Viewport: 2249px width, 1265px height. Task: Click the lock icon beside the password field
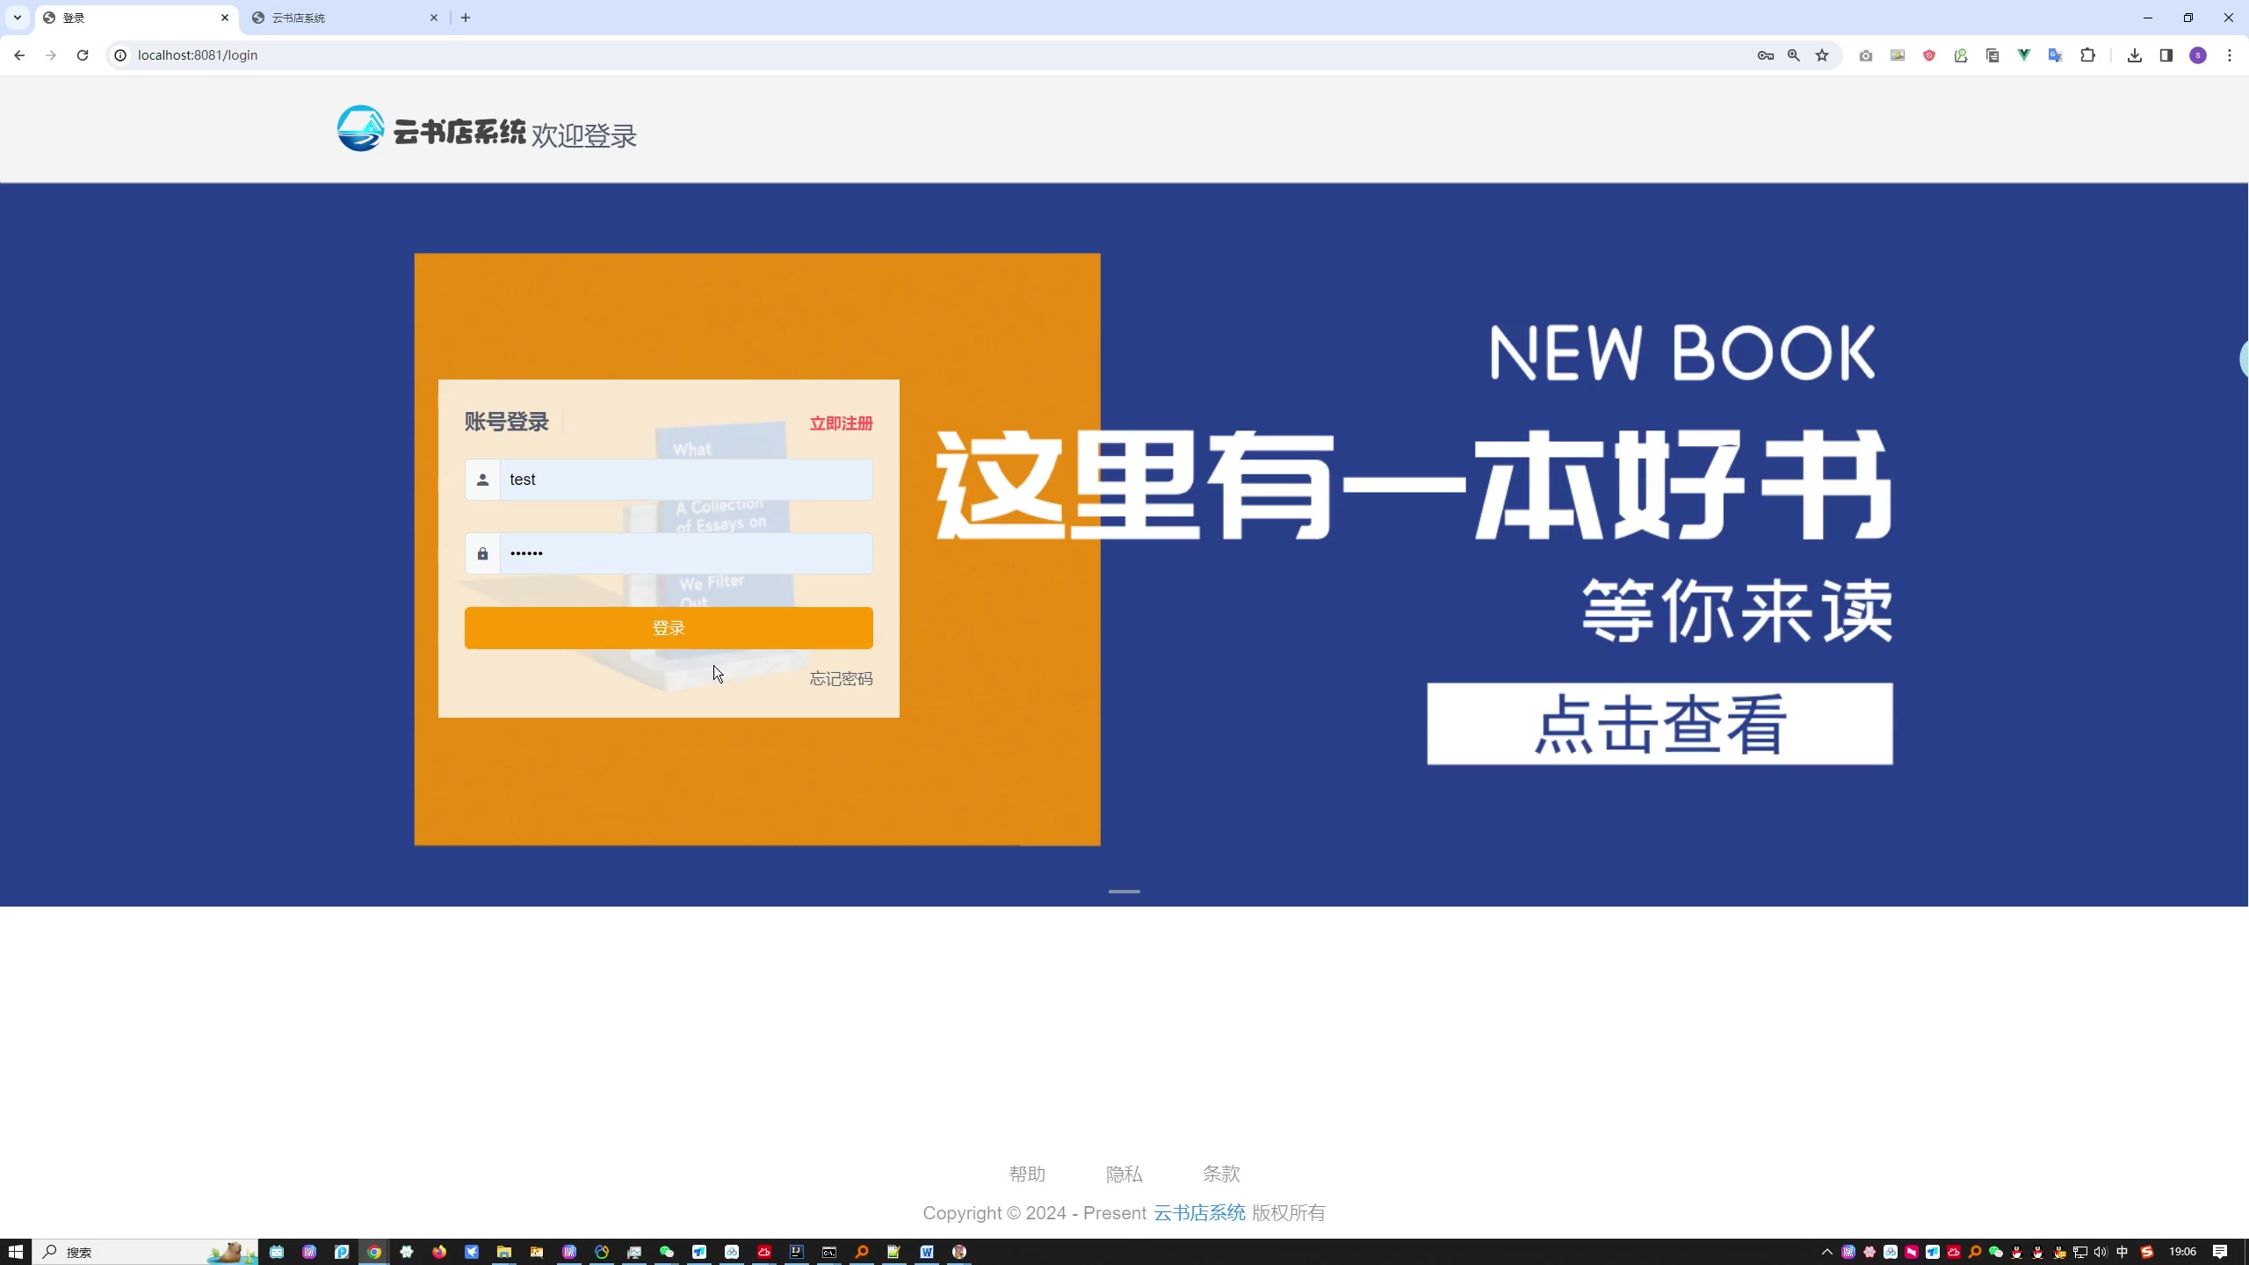point(482,553)
